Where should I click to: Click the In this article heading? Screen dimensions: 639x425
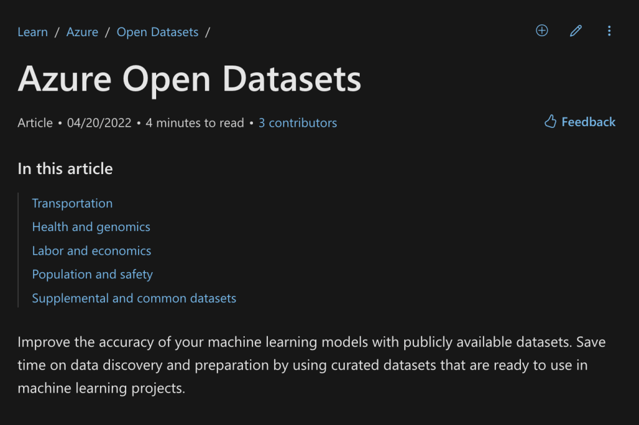pos(66,169)
